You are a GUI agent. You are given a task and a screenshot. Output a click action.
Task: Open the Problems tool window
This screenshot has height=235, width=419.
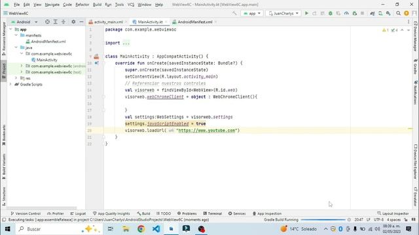coord(187,213)
